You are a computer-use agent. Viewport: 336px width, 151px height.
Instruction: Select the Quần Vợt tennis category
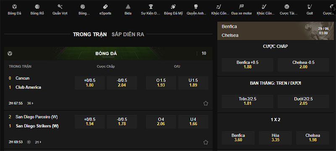60,10
